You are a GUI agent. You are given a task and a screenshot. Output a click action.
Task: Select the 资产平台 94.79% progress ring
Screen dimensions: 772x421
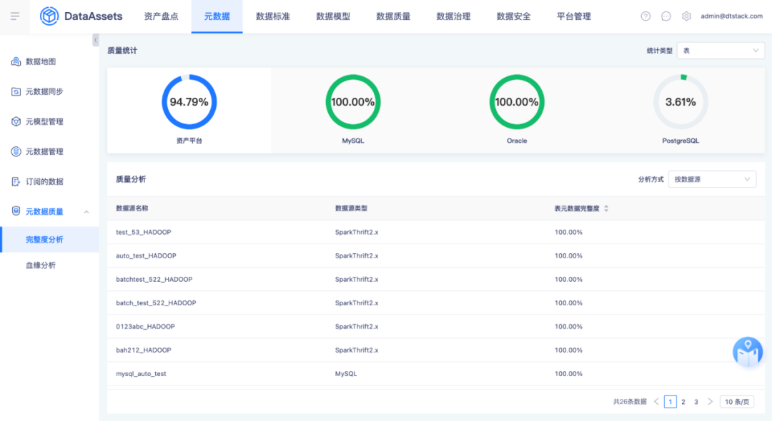[x=189, y=102]
